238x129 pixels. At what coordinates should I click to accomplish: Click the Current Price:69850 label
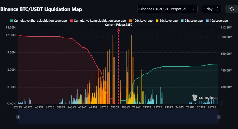pos(119,25)
